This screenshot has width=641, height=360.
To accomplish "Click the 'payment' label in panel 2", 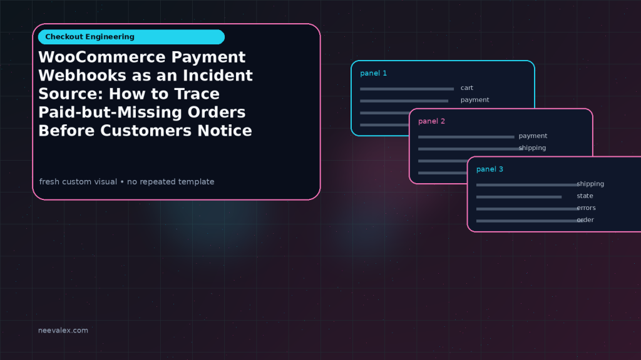I will coord(533,136).
